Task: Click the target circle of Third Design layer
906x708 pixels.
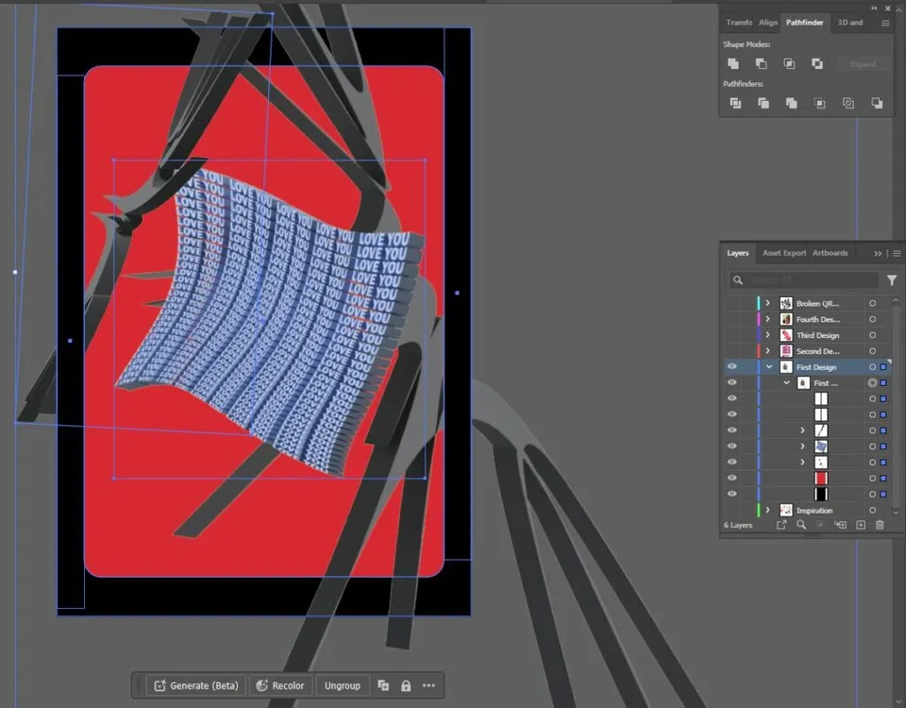Action: [872, 335]
